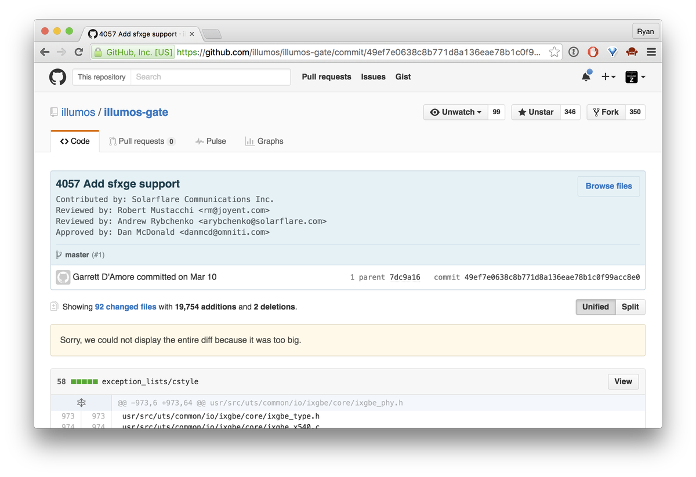Screen dimensions: 696x477
Task: Switch to the Code tab
Action: [x=75, y=141]
